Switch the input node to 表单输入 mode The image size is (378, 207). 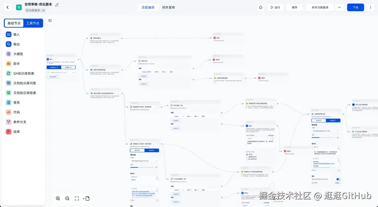[69, 67]
